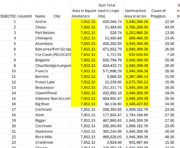
Task: Click acres value 1,075,765.52 for Fraser Lake
Action: point(137,82)
